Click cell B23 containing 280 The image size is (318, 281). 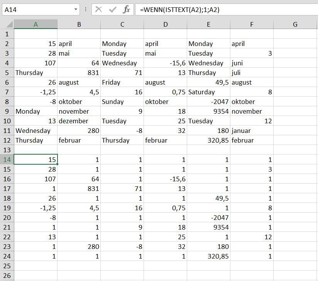pos(79,247)
